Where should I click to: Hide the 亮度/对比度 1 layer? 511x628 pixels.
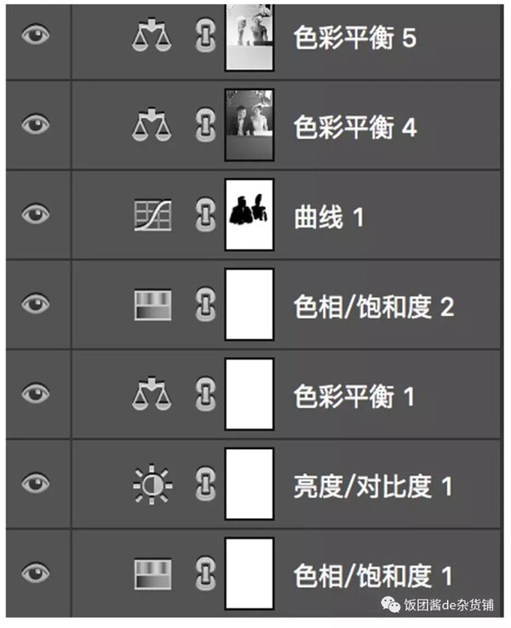click(36, 482)
